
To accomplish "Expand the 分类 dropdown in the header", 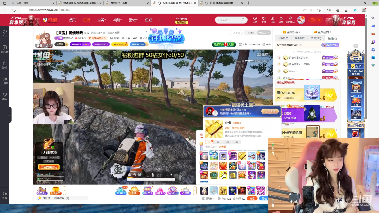I will coord(101,20).
